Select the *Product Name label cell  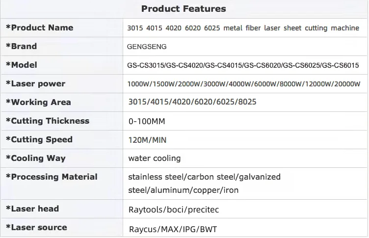pyautogui.click(x=39, y=28)
